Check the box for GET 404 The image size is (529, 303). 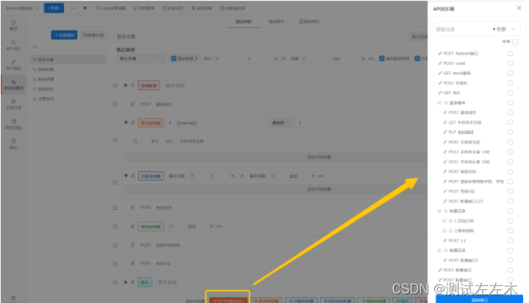pos(511,93)
